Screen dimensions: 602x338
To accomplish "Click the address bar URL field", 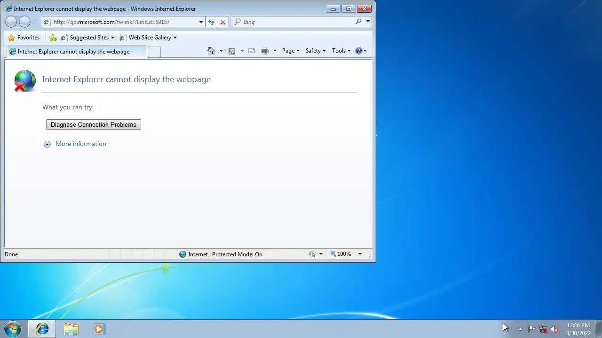I will tap(120, 22).
